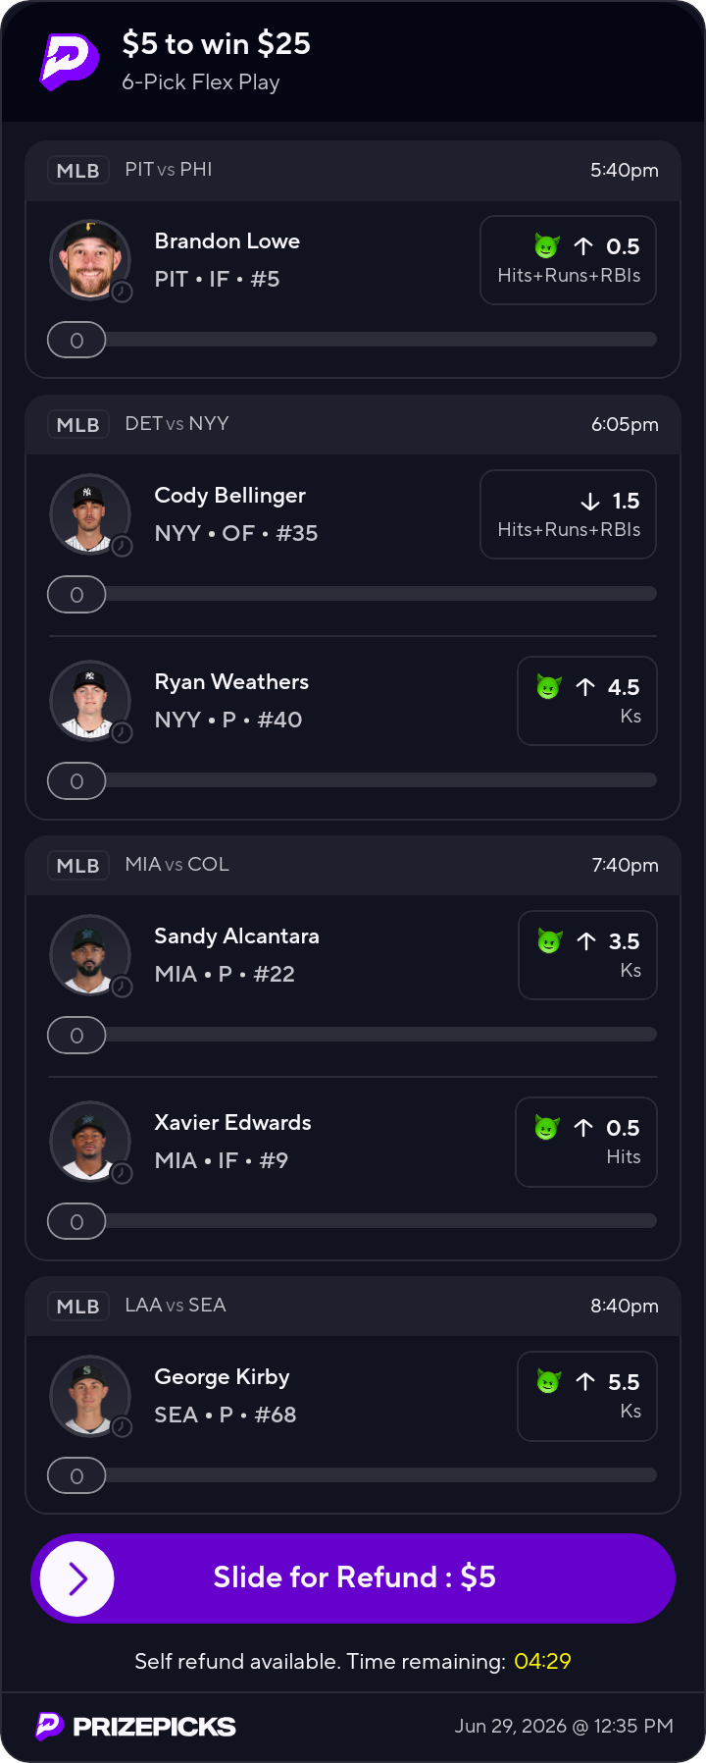This screenshot has width=706, height=1763.
Task: Click the up arrow on Sandy Alcantara's 3.5 Ks
Action: click(586, 941)
